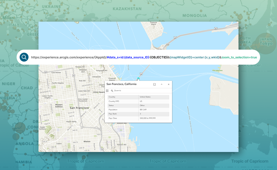Select the Country FIPS label
Viewport: 277px width, 170px height.
[114, 101]
